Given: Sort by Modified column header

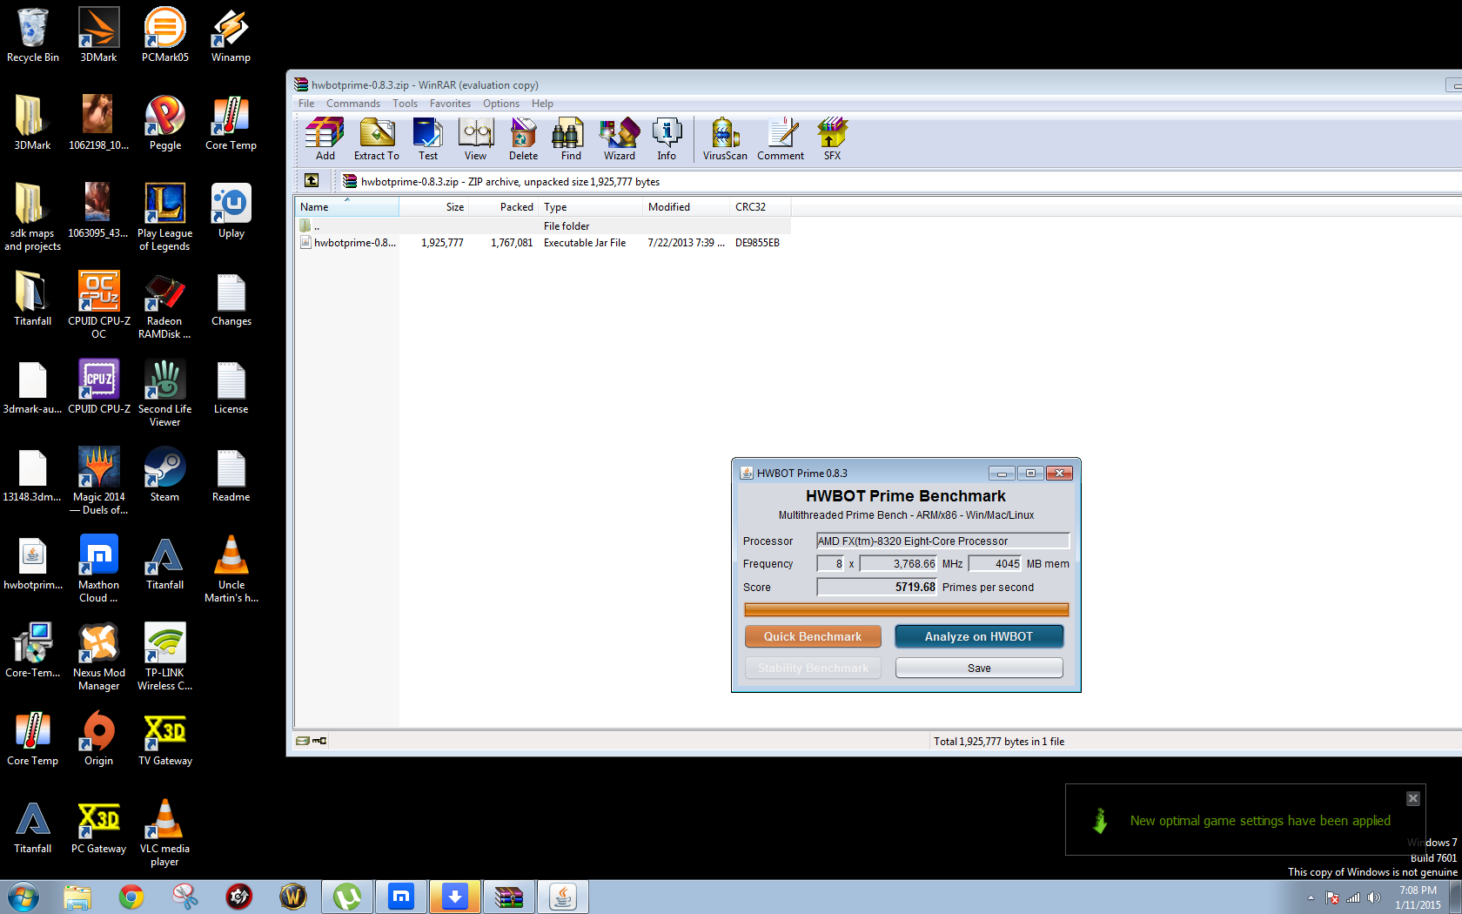Looking at the screenshot, I should pyautogui.click(x=687, y=207).
